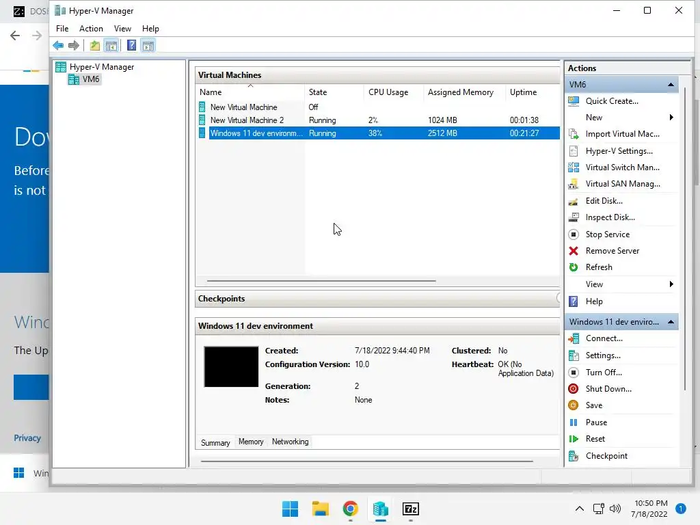Open the Action menu

point(91,29)
